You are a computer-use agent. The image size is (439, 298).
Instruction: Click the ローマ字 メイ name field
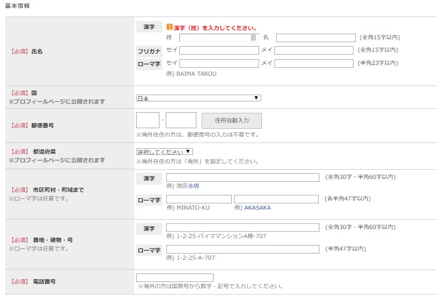pos(314,63)
